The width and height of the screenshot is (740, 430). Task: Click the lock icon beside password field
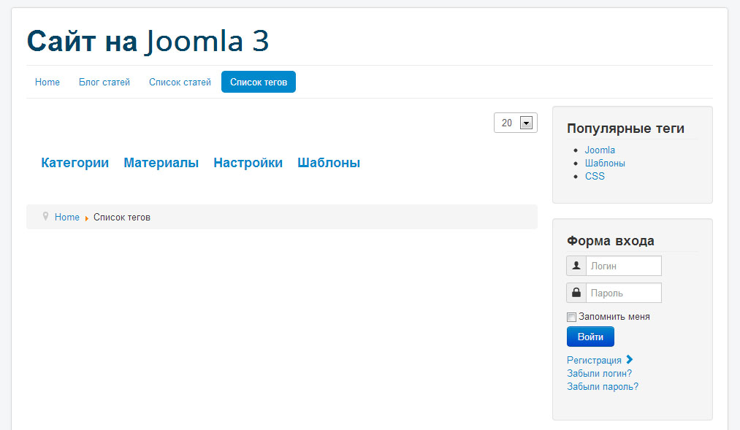tap(576, 293)
